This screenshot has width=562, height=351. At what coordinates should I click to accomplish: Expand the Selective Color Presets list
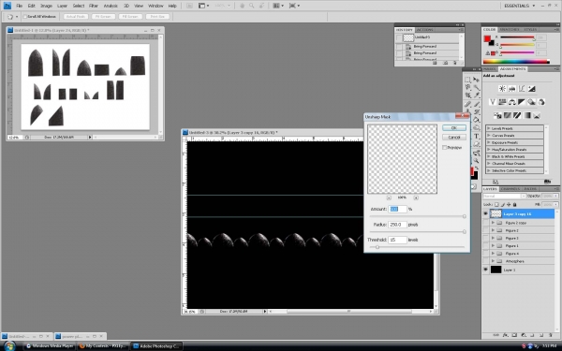pyautogui.click(x=489, y=171)
